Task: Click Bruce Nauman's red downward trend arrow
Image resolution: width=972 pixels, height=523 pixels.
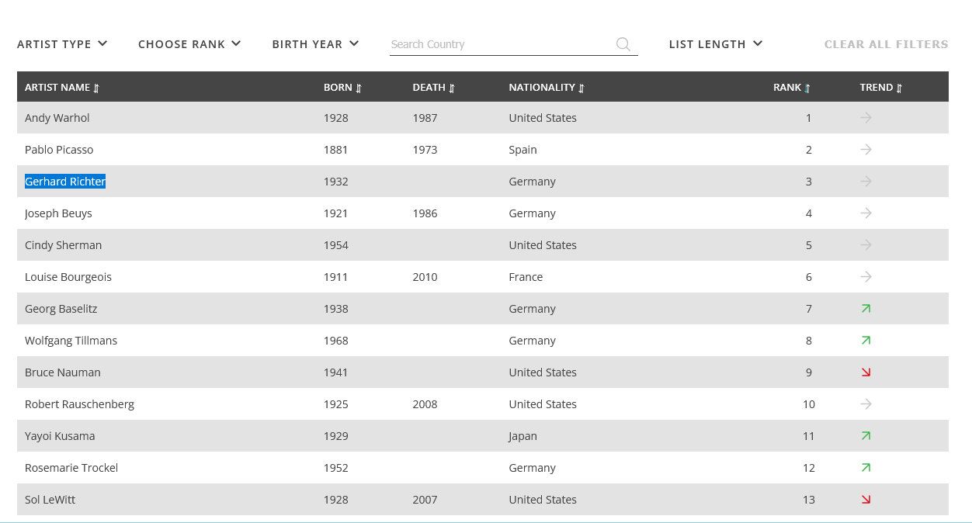Action: [866, 372]
